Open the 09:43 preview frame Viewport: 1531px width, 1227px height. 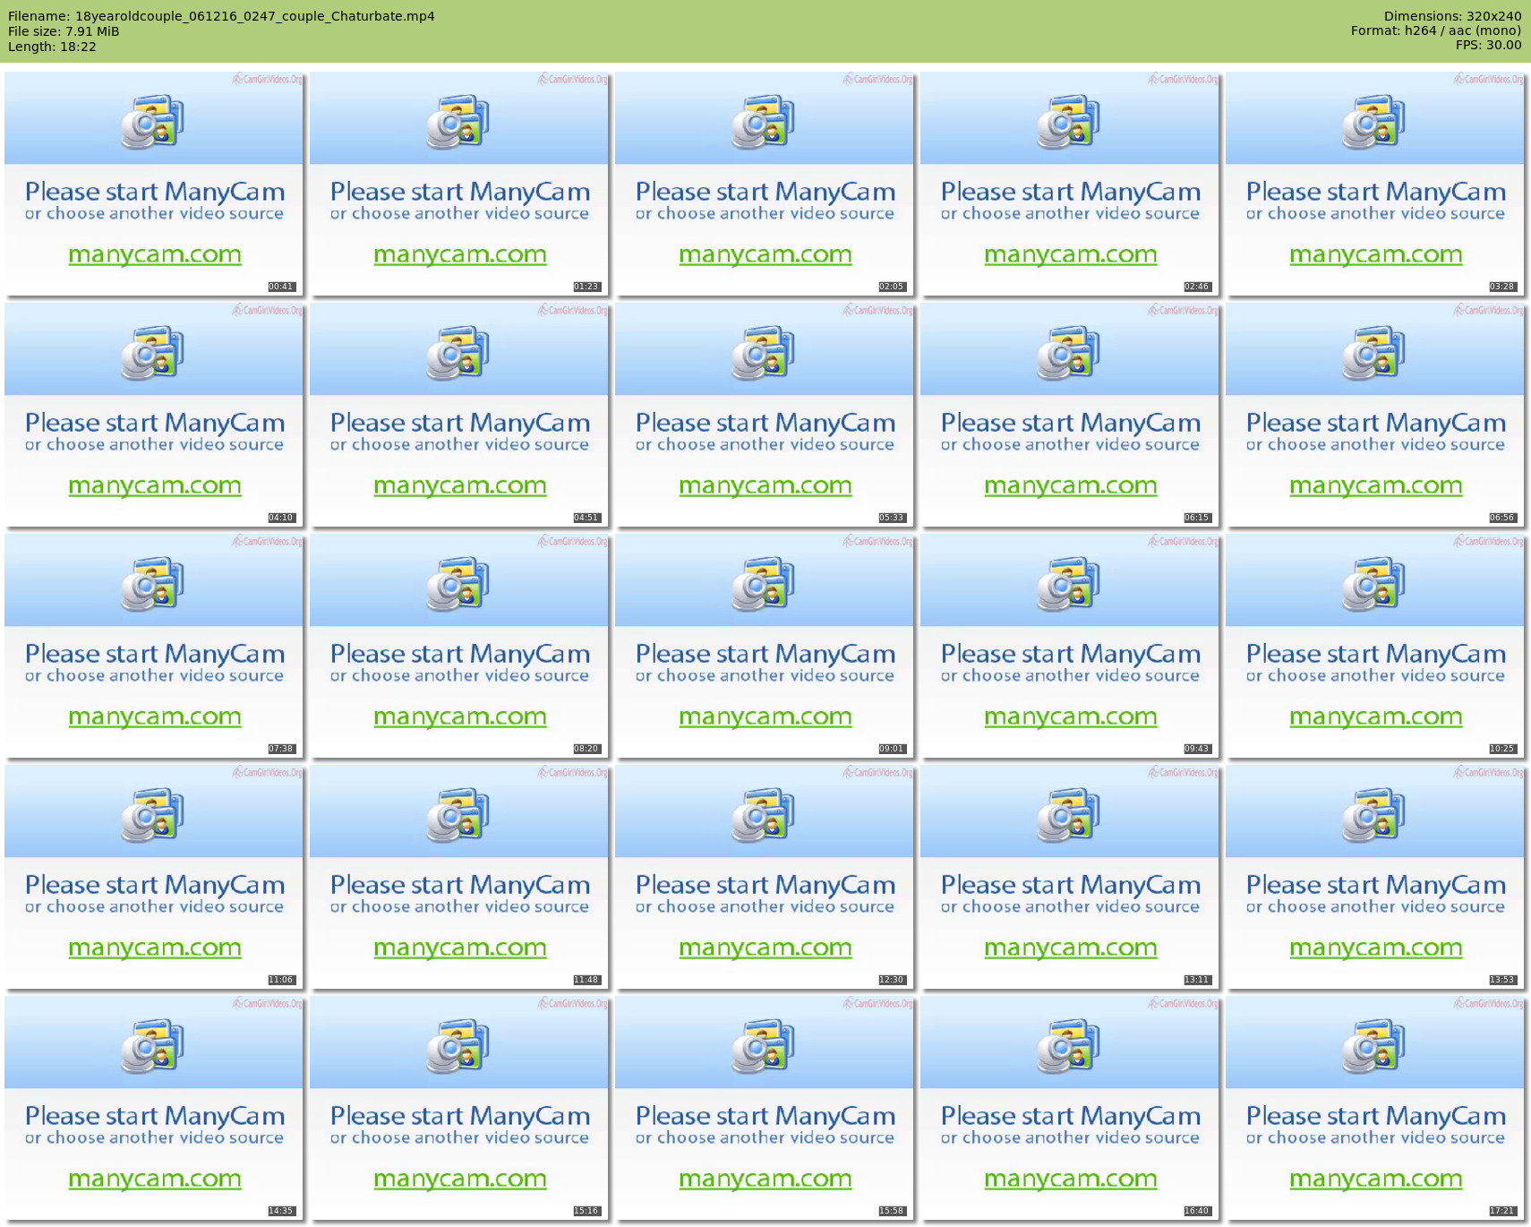pyautogui.click(x=1070, y=646)
